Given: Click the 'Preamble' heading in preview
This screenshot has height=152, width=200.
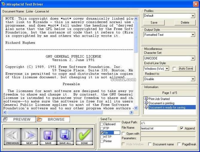Looking at the screenshot, I should (71, 84).
